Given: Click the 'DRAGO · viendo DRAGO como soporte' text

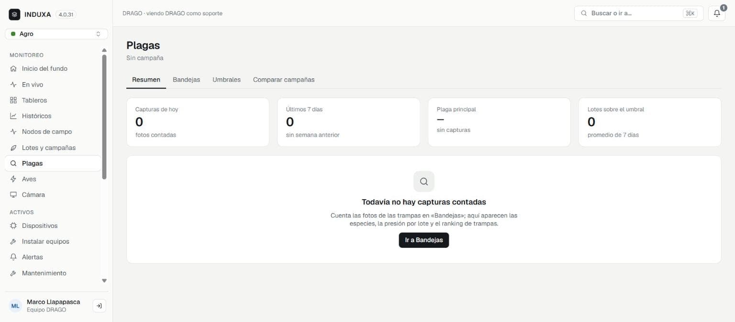Looking at the screenshot, I should click(172, 13).
